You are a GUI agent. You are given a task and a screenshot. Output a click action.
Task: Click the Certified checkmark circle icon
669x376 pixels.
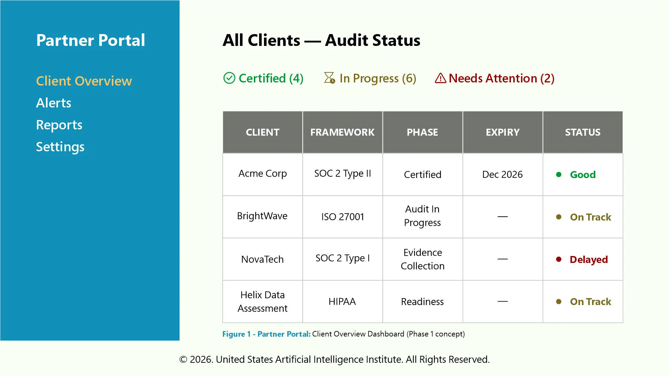[x=229, y=78]
